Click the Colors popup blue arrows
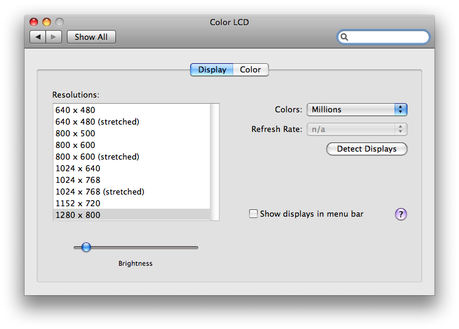This screenshot has height=329, width=459. click(401, 109)
